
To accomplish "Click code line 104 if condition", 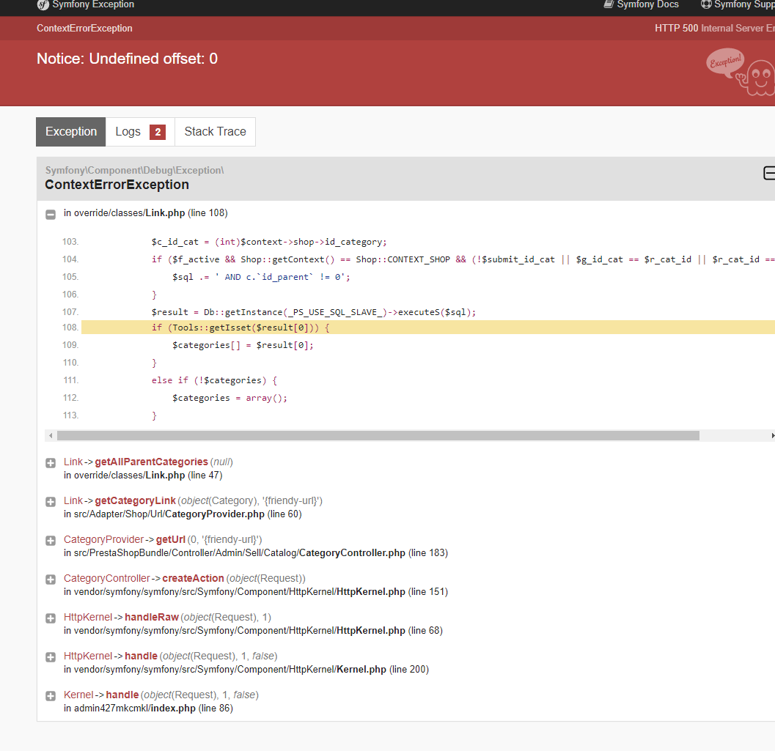I will [463, 259].
